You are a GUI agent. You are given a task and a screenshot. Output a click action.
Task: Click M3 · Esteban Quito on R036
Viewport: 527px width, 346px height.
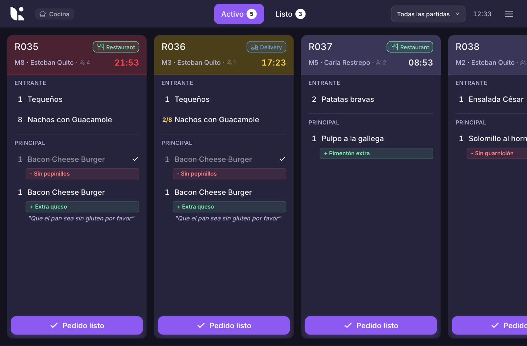[191, 63]
